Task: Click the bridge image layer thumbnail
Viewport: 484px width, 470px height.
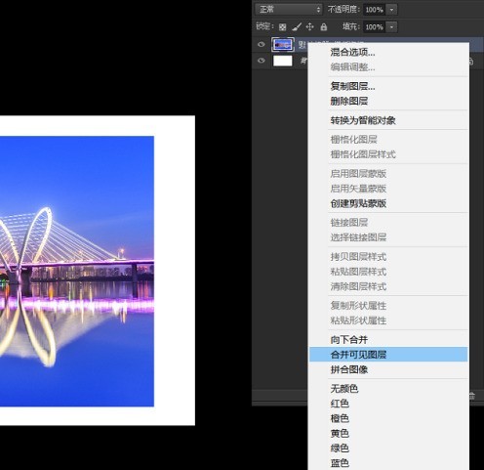Action: point(283,45)
